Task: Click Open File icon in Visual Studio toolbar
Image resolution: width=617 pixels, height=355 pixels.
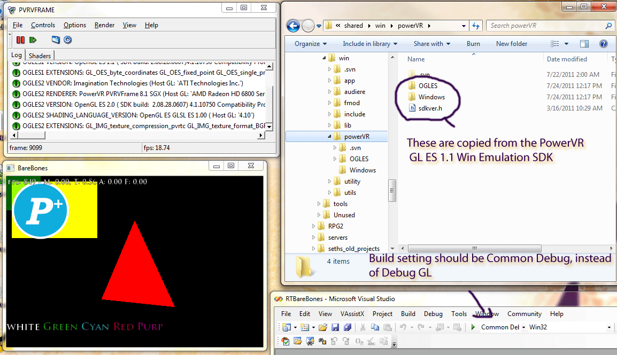Action: [322, 327]
